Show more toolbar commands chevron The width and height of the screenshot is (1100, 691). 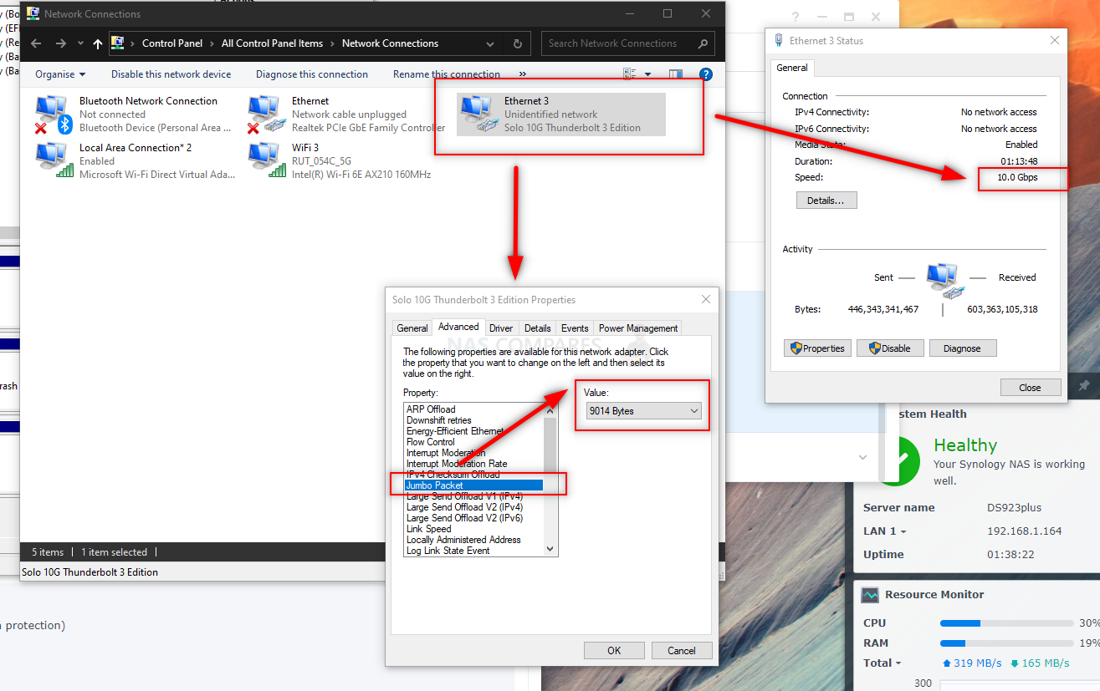tap(523, 74)
